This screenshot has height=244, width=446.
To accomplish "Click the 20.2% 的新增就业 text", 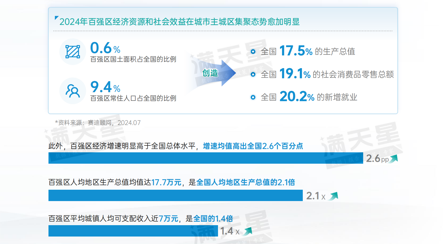I will coord(318,97).
